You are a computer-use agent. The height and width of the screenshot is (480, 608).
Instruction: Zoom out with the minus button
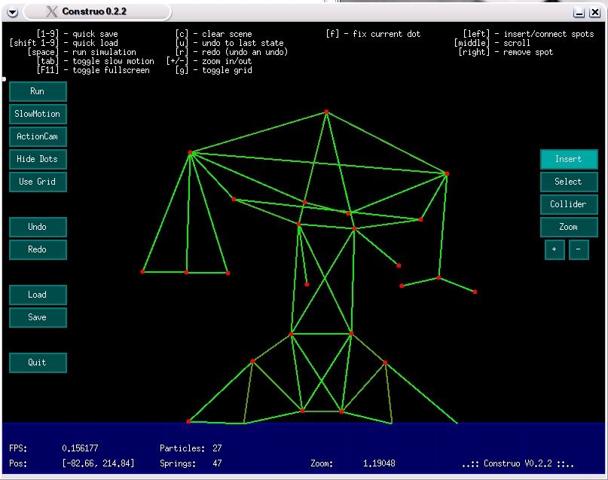(x=579, y=249)
